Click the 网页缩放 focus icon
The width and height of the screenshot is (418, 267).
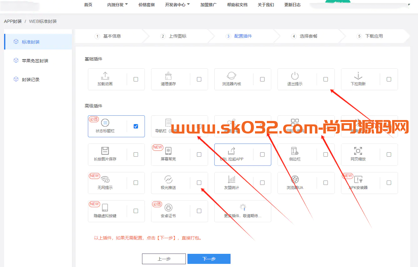[358, 151]
